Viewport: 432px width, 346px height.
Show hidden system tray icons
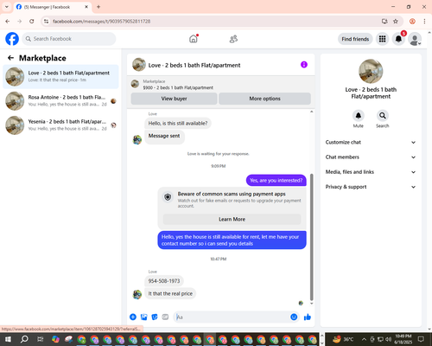point(364,339)
